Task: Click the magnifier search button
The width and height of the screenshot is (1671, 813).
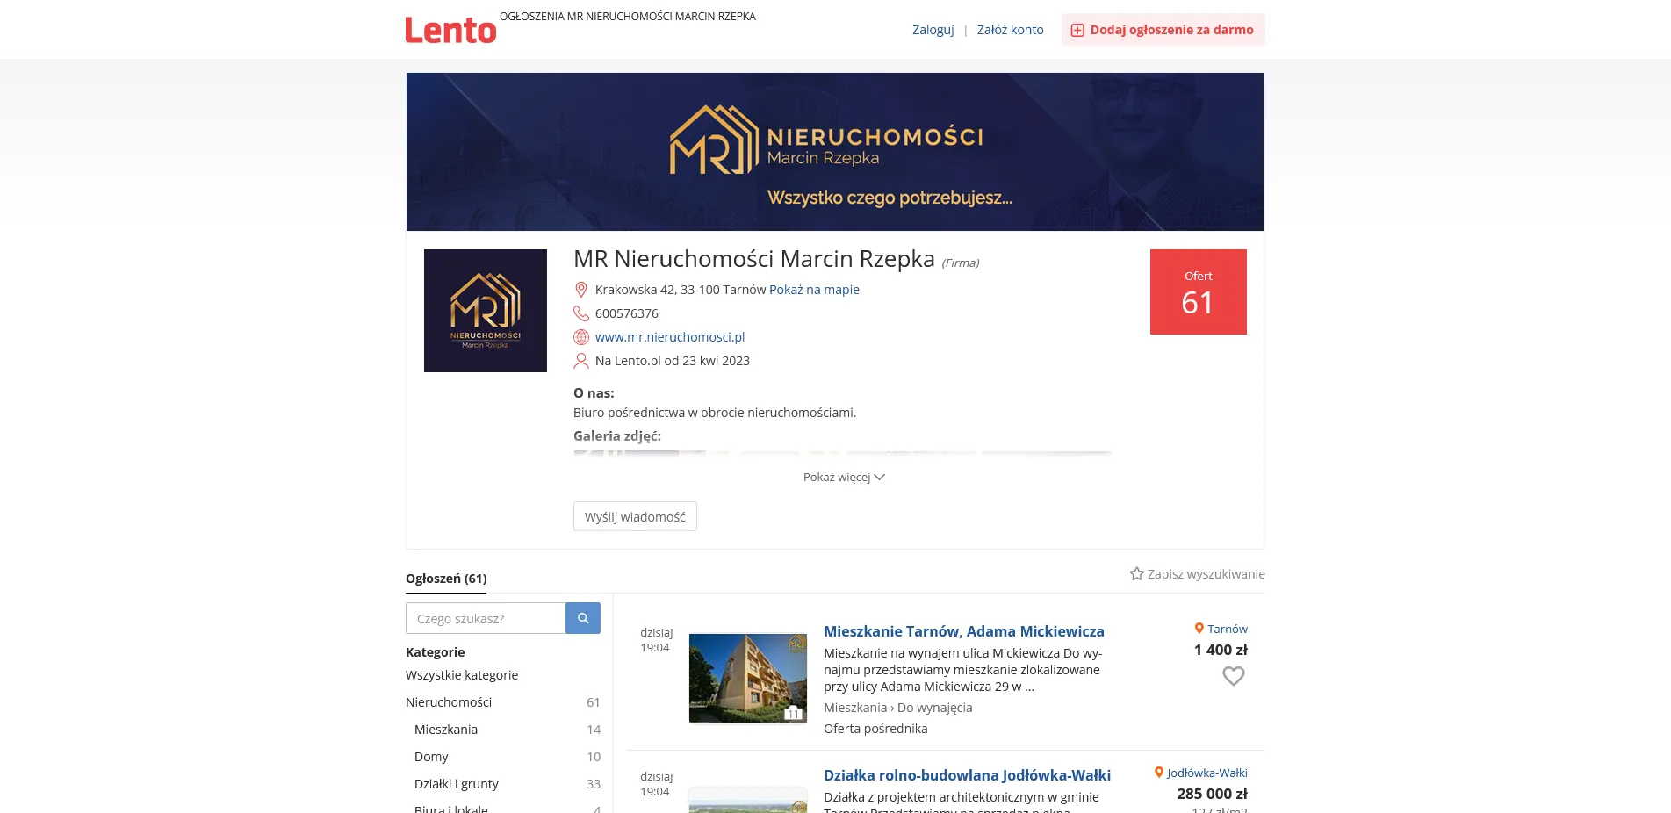Action: pyautogui.click(x=583, y=618)
